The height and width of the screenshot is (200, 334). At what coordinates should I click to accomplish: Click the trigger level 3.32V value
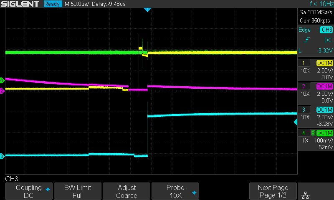click(325, 50)
